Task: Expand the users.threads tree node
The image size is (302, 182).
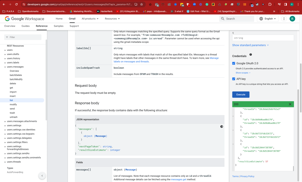Action: [x=5, y=162]
